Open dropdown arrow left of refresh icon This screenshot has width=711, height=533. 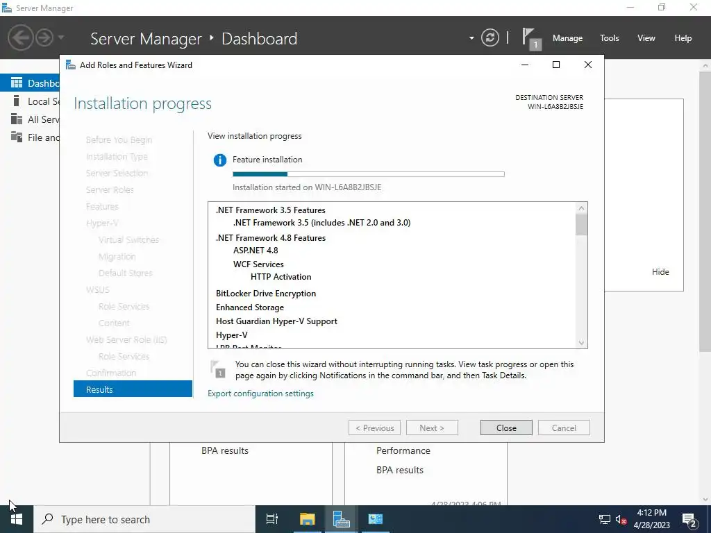471,38
